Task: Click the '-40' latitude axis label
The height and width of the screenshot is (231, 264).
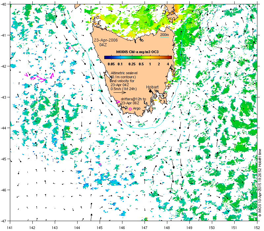Action: pos(4,4)
